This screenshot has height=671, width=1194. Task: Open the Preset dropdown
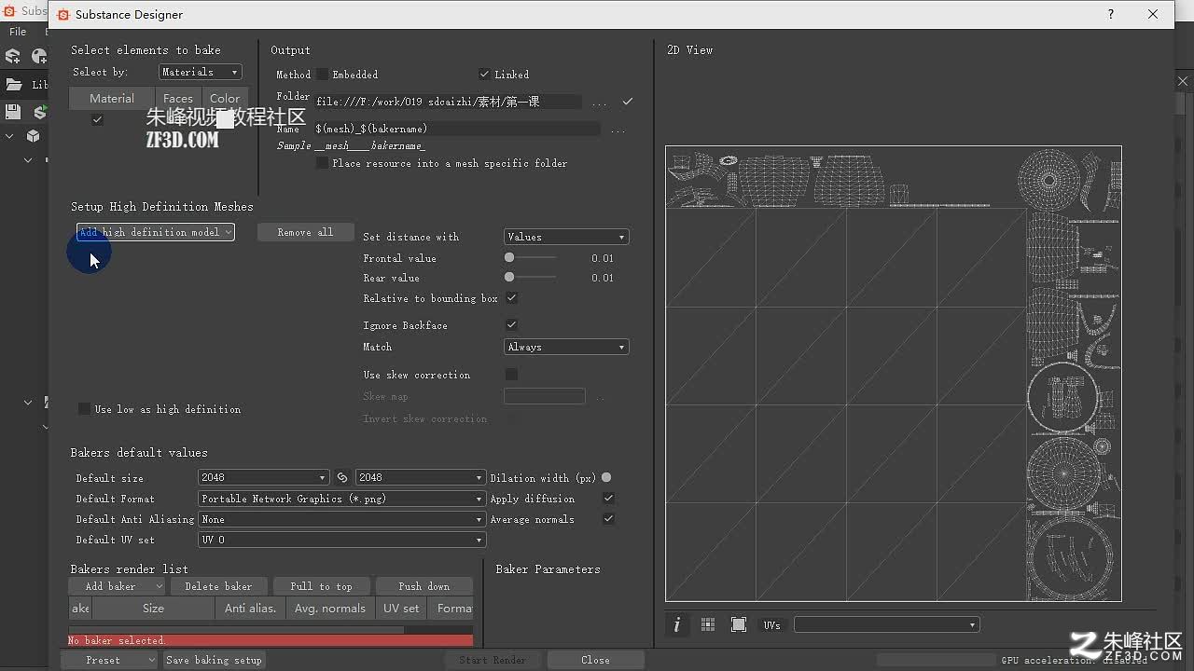(109, 660)
